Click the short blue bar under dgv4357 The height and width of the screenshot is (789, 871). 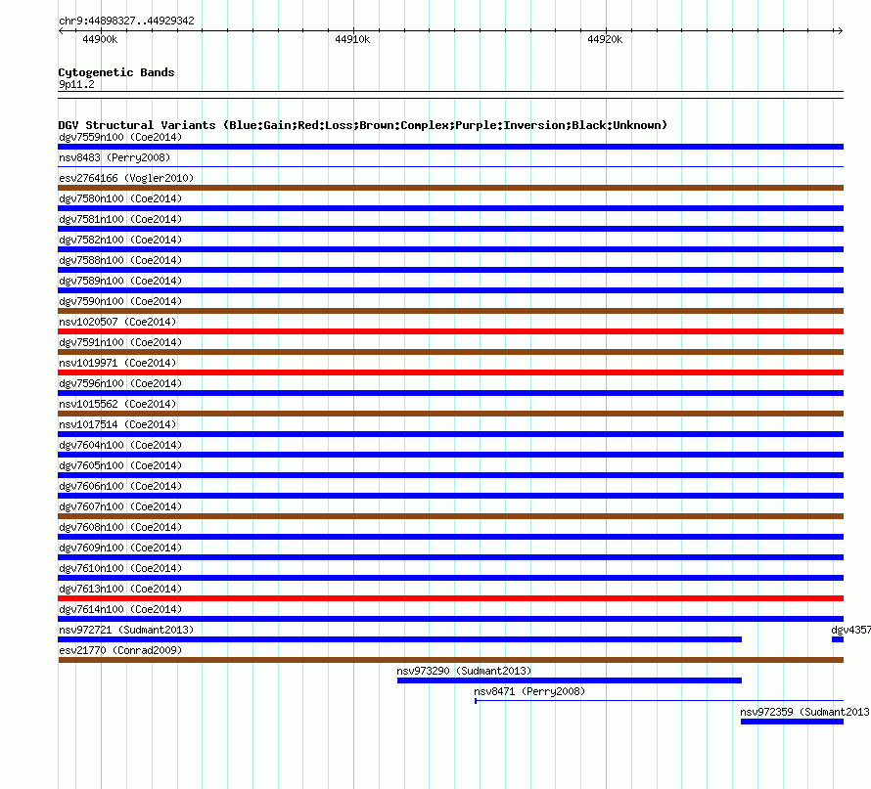(x=838, y=639)
